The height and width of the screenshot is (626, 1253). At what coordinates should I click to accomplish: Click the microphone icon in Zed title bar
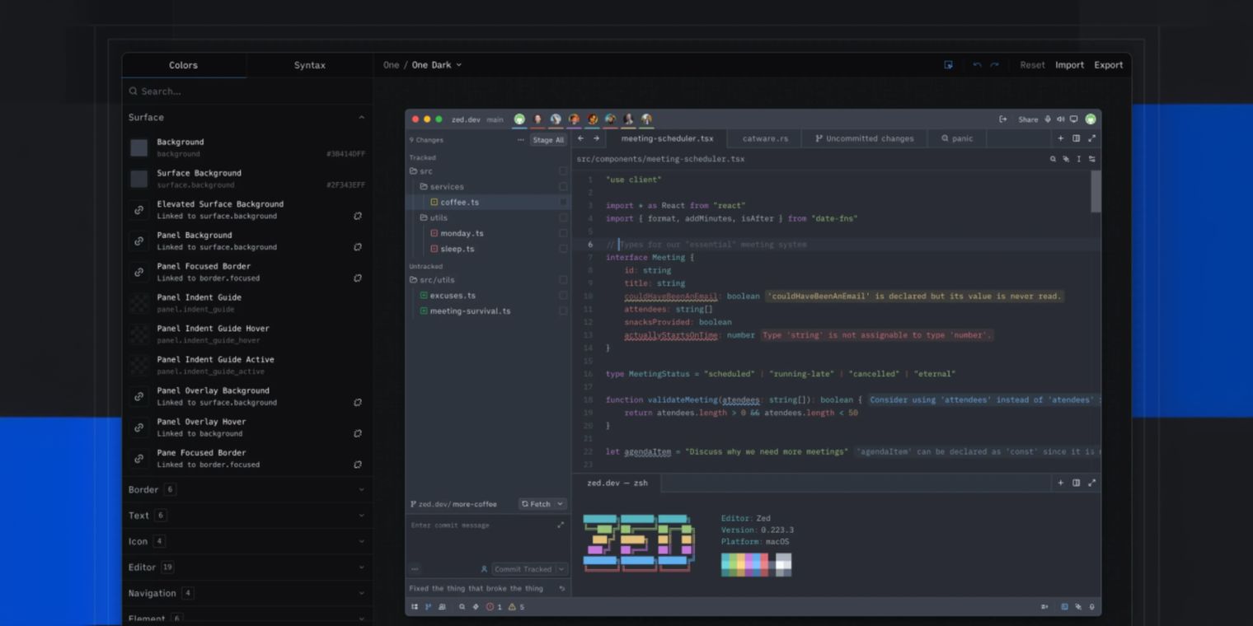(1048, 119)
